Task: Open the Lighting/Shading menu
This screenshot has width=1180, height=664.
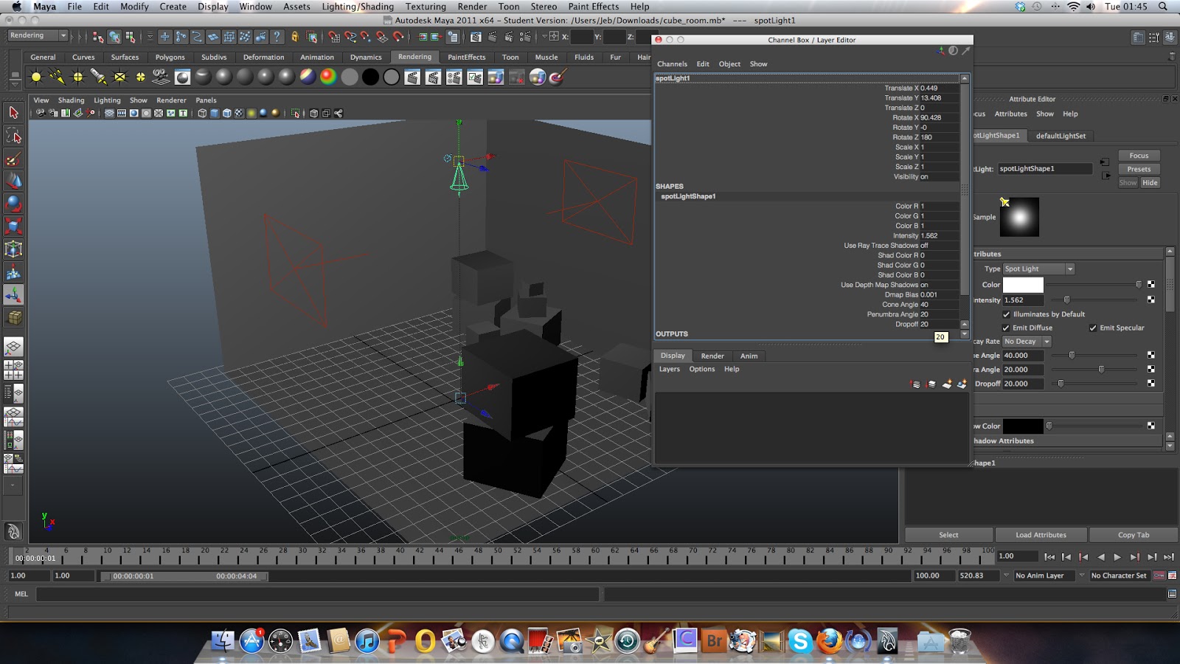Action: [357, 7]
